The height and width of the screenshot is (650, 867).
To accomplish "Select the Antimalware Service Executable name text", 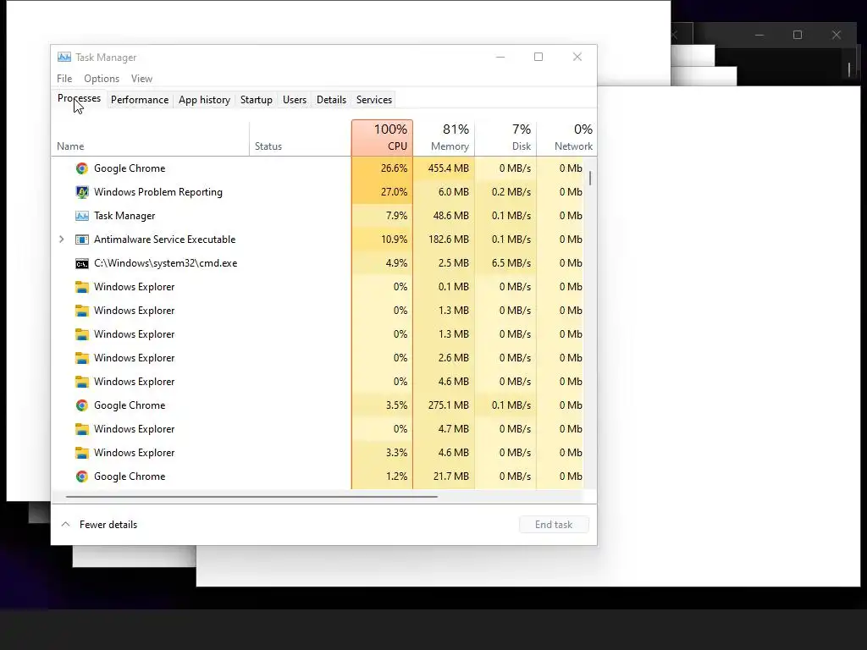I will 165,240.
